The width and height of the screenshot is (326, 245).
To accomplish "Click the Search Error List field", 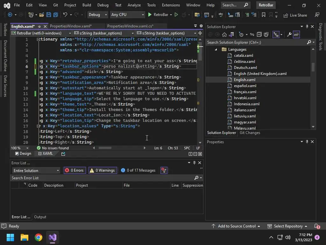I will click(102, 178).
